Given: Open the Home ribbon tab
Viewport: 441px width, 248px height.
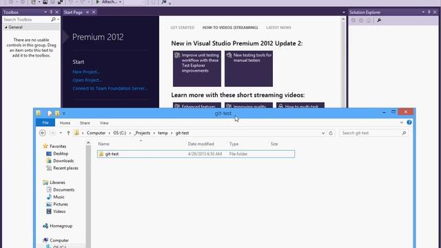Looking at the screenshot, I should coord(65,123).
